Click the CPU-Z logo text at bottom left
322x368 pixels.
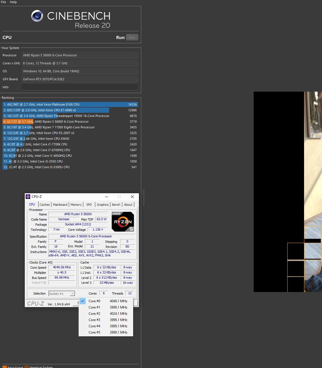click(x=36, y=304)
